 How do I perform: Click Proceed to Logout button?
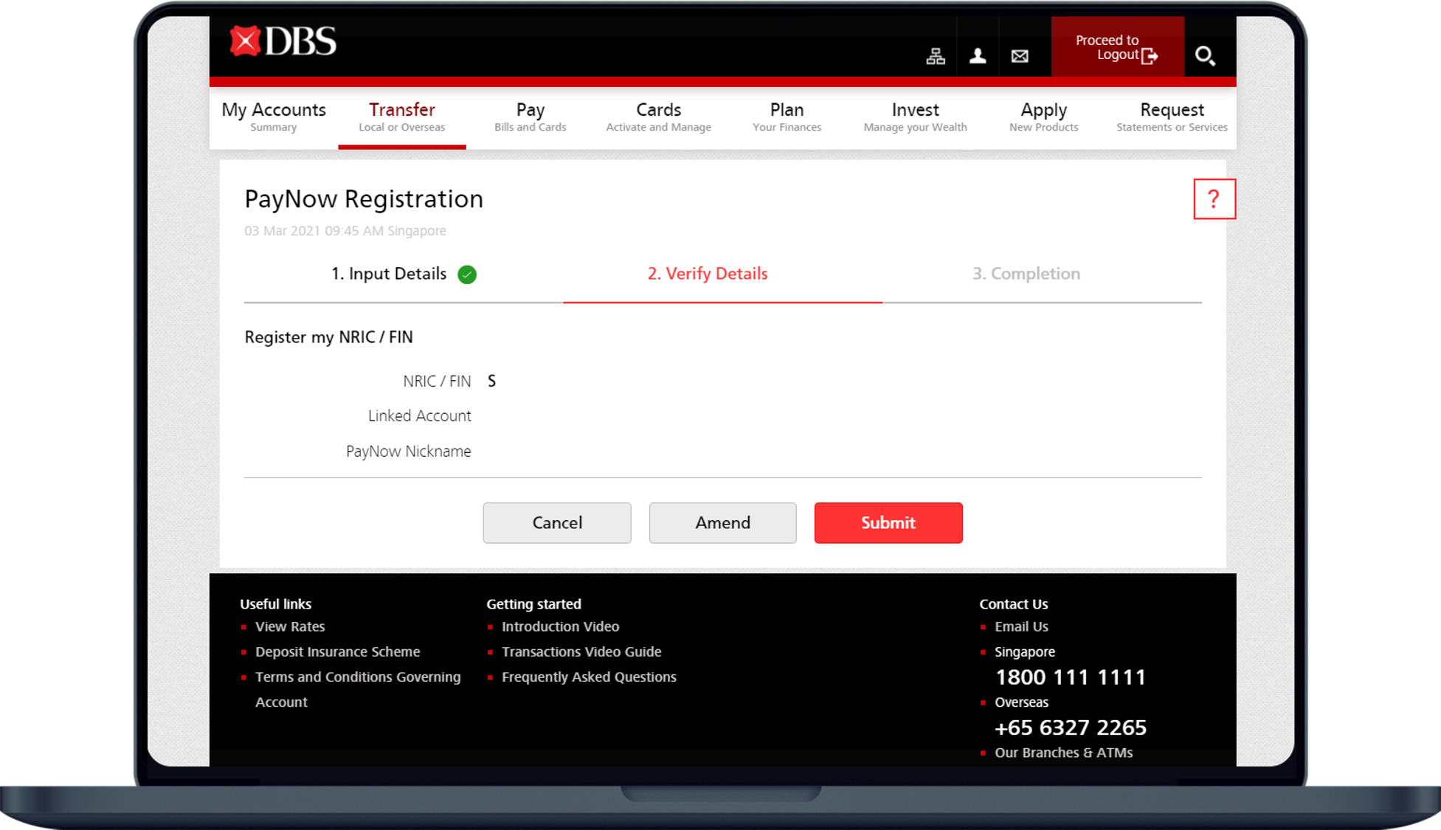(1116, 48)
